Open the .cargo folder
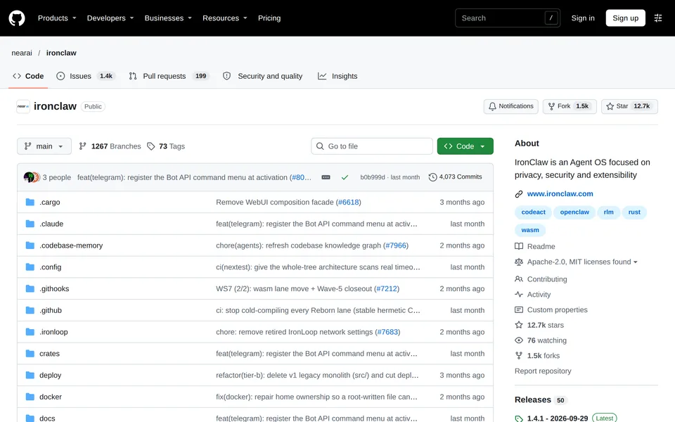Screen dimensions: 675x422 [x=50, y=203]
